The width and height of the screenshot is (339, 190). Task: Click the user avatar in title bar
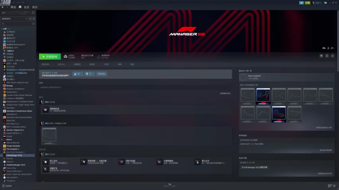[313, 3]
